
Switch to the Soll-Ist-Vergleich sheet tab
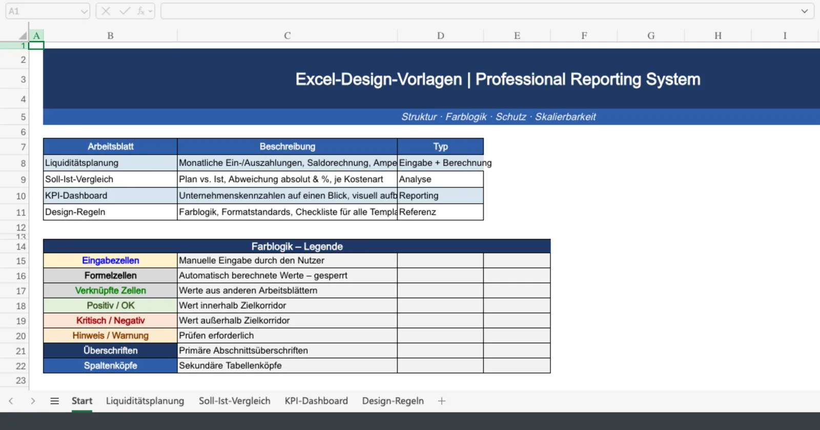tap(235, 401)
